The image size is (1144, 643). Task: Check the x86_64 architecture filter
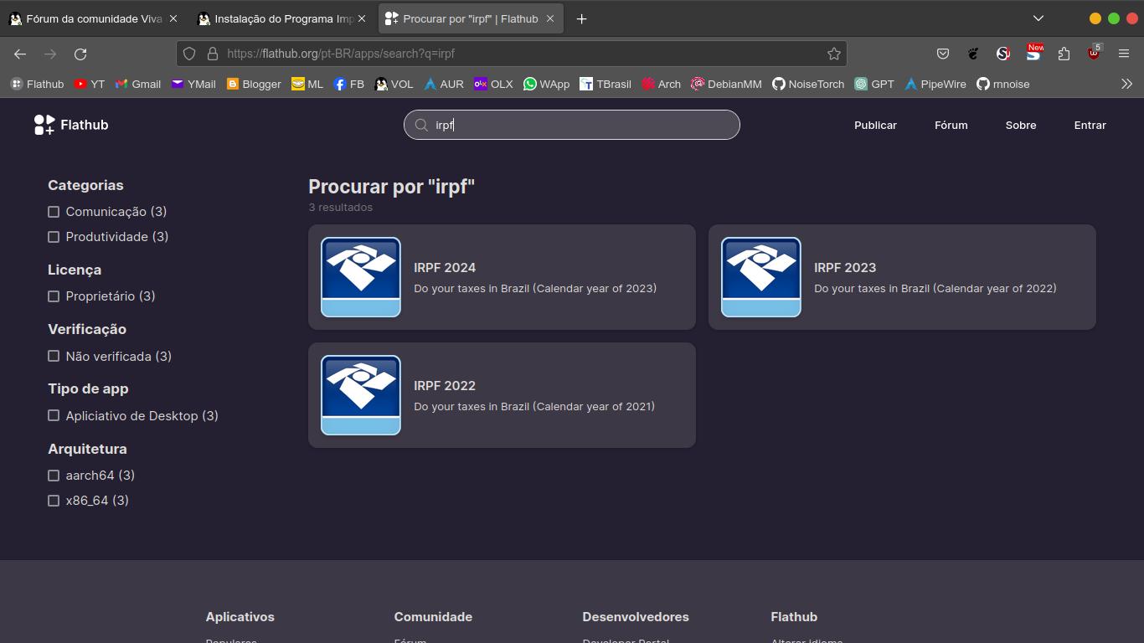pos(54,501)
